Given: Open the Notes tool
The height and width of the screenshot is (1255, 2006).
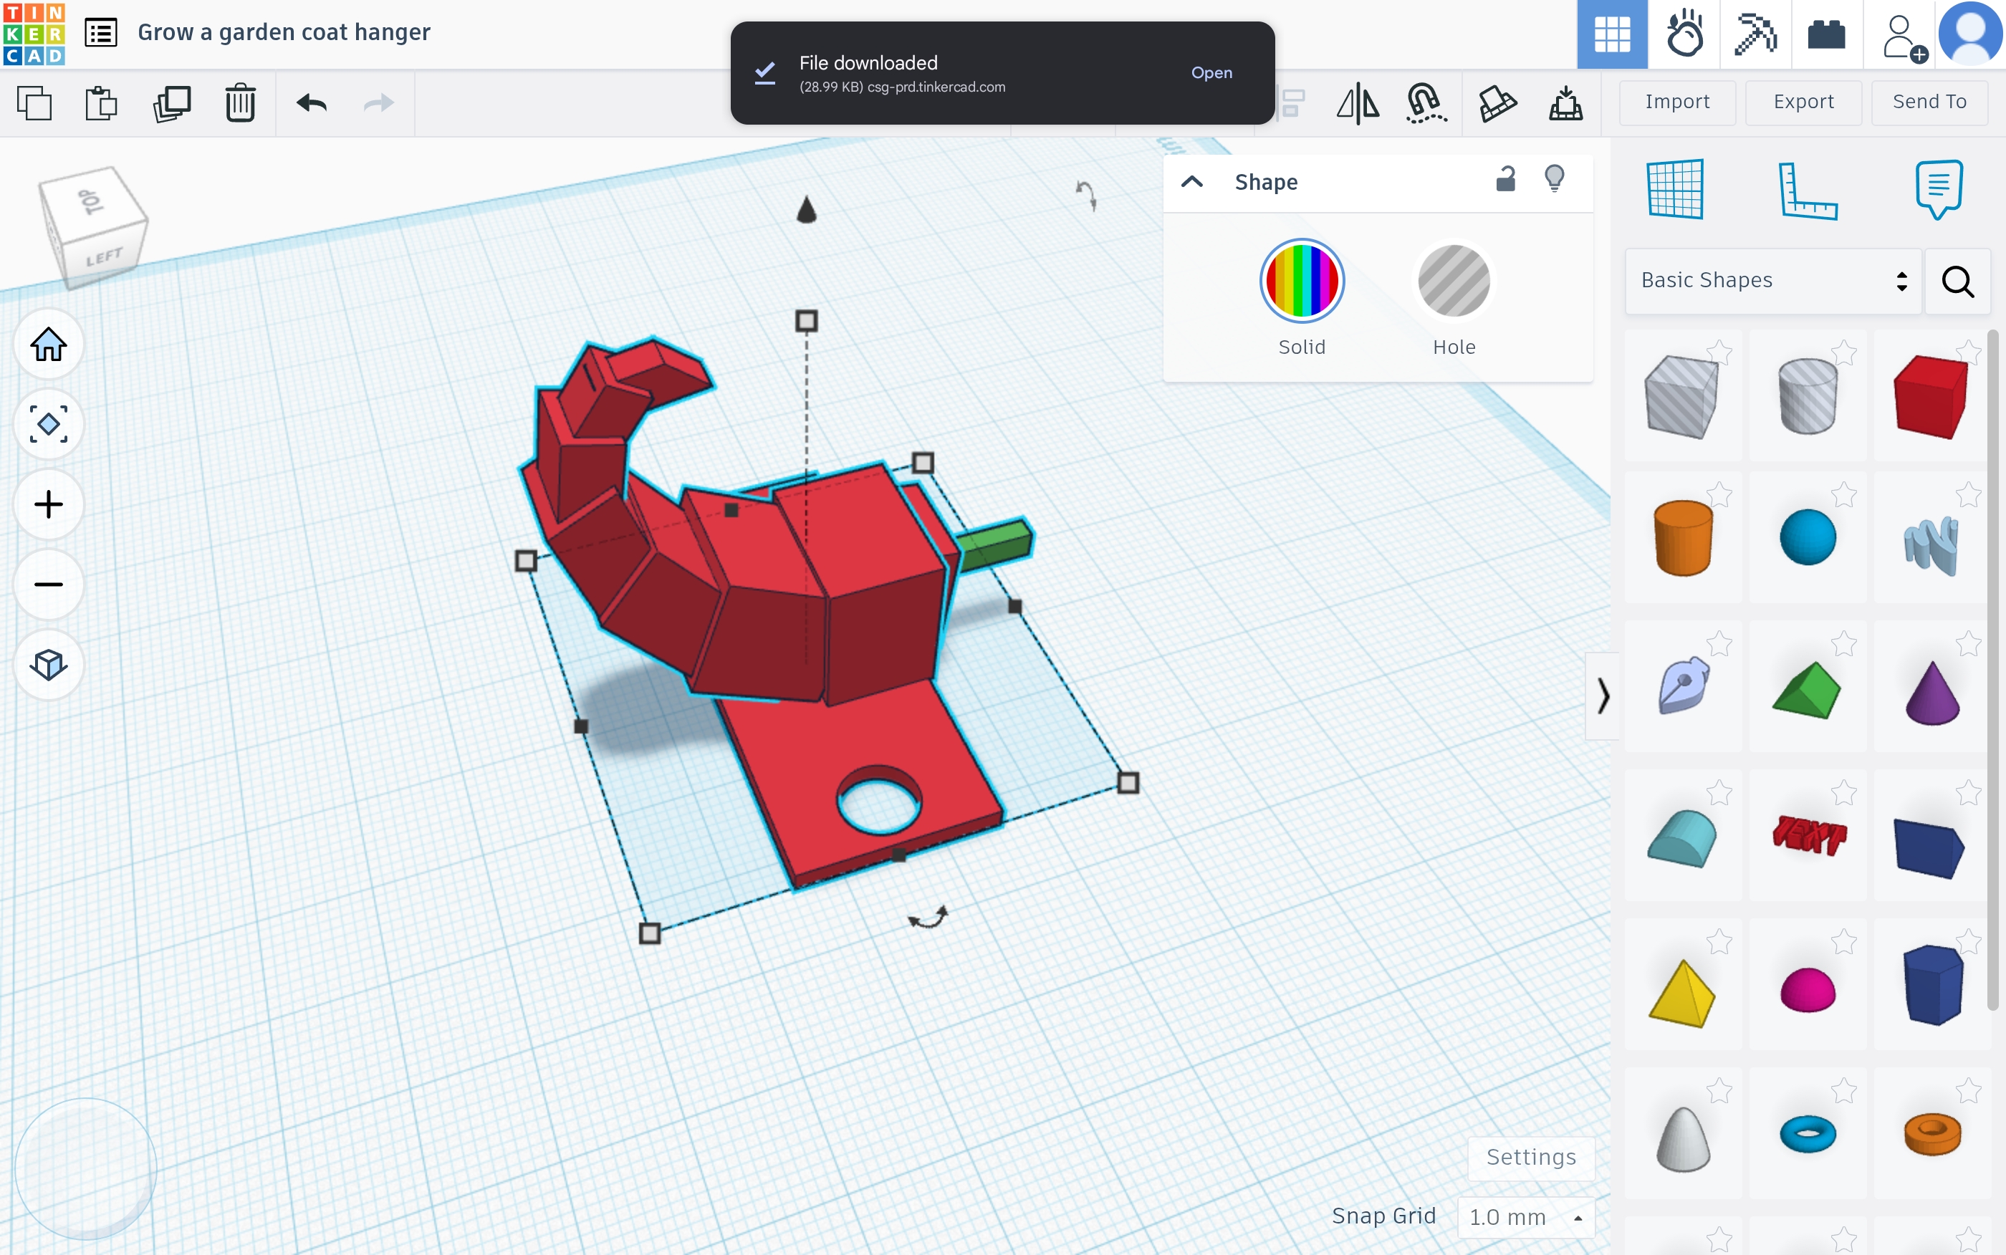Looking at the screenshot, I should pyautogui.click(x=1939, y=189).
